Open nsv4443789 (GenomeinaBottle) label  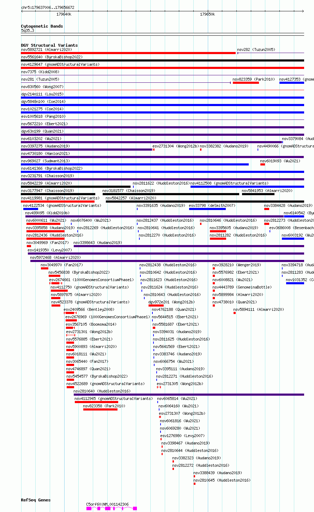point(242,287)
